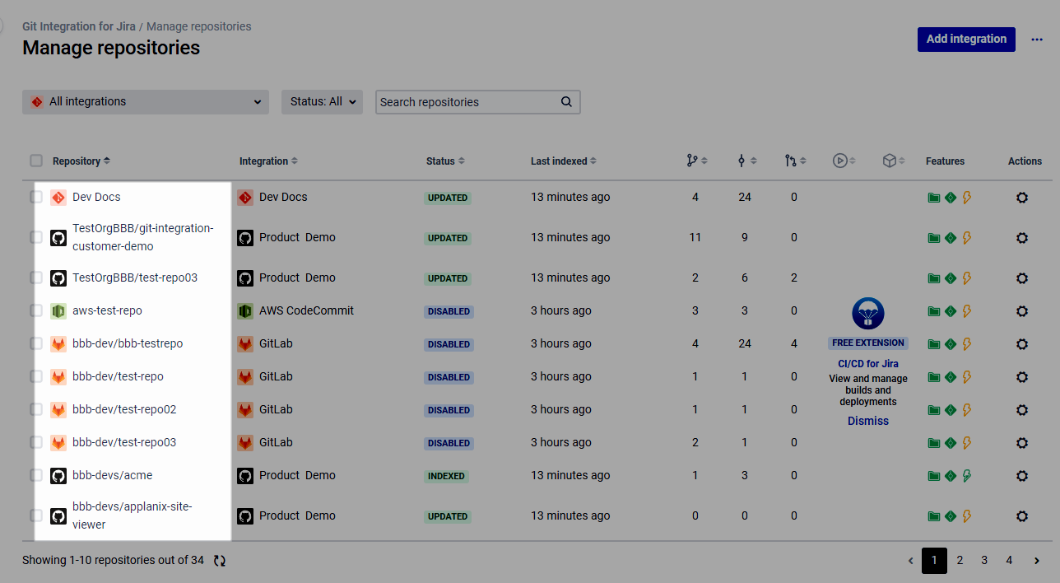Open the three-dot more options menu

click(1037, 40)
